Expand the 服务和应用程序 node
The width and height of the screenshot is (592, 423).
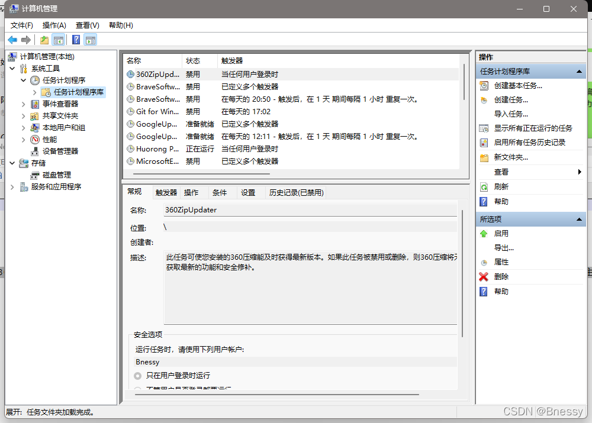(12, 187)
